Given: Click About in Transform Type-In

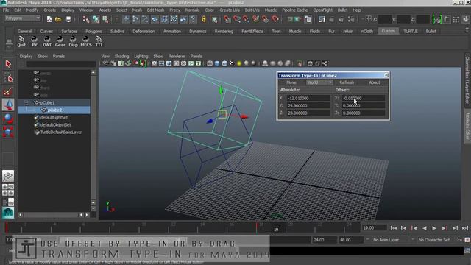Looking at the screenshot, I should [x=375, y=82].
